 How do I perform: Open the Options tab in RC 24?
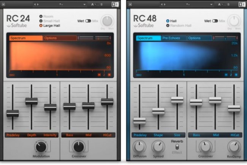click(60, 38)
